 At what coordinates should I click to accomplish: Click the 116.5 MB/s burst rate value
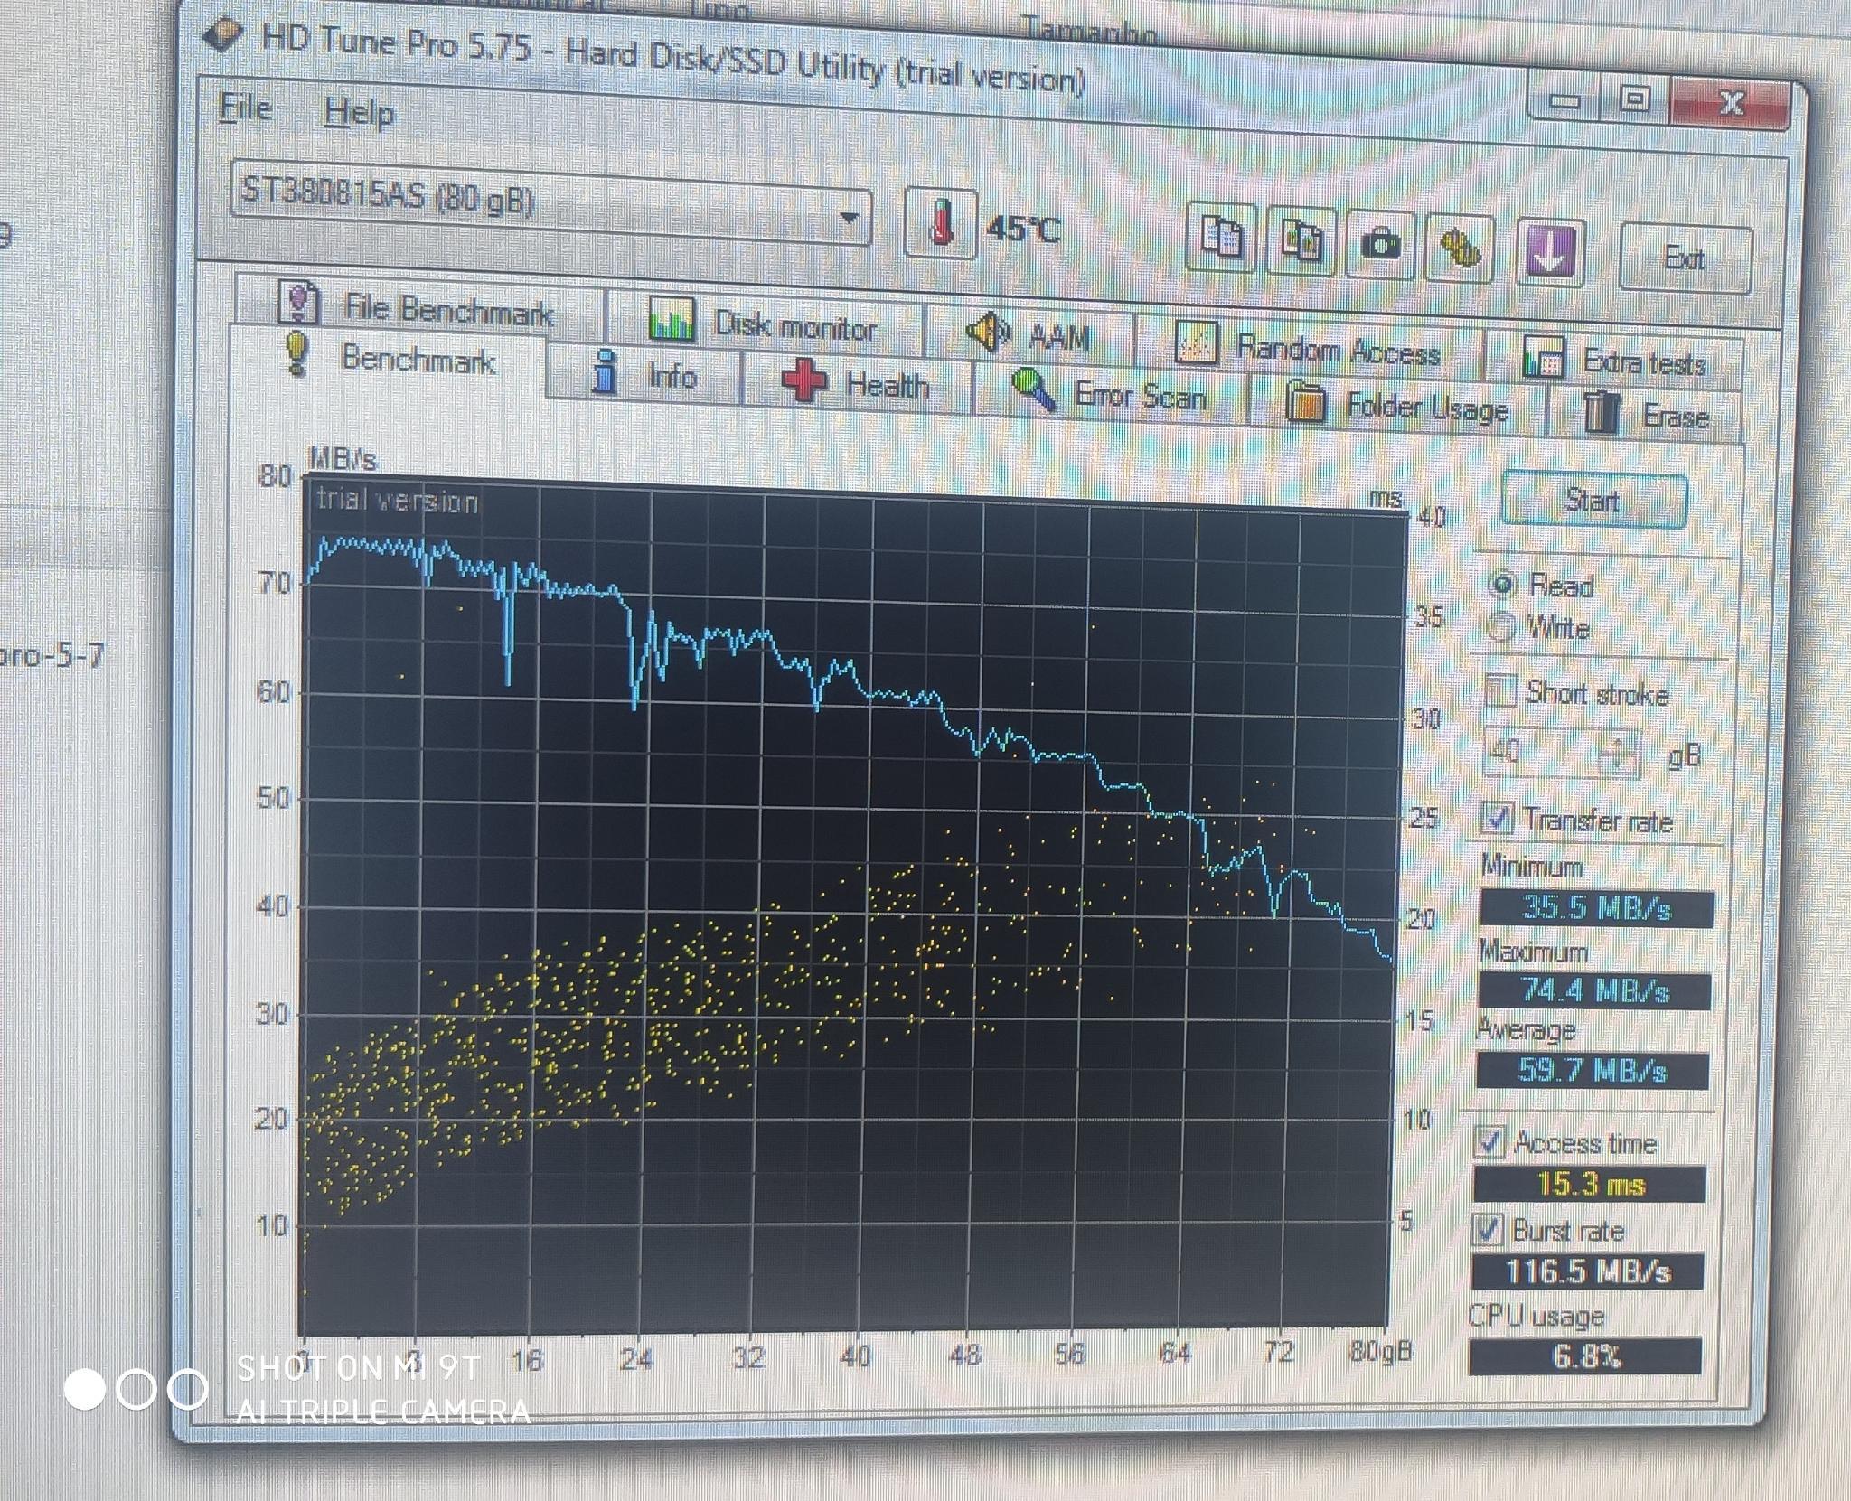point(1587,1271)
